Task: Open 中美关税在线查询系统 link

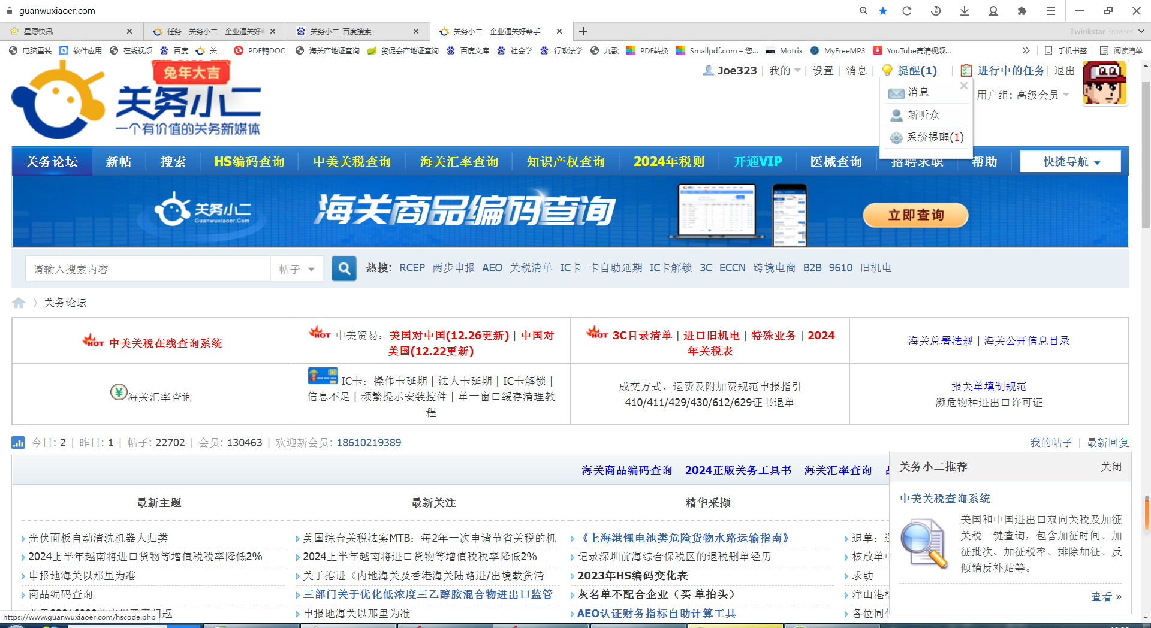Action: pos(165,343)
